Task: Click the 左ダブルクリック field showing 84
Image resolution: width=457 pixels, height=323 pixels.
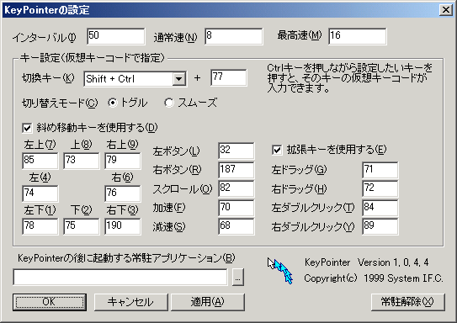Action: pyautogui.click(x=380, y=208)
